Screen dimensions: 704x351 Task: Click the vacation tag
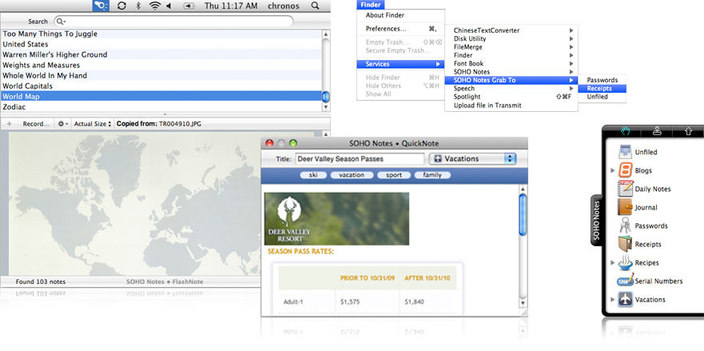point(352,175)
